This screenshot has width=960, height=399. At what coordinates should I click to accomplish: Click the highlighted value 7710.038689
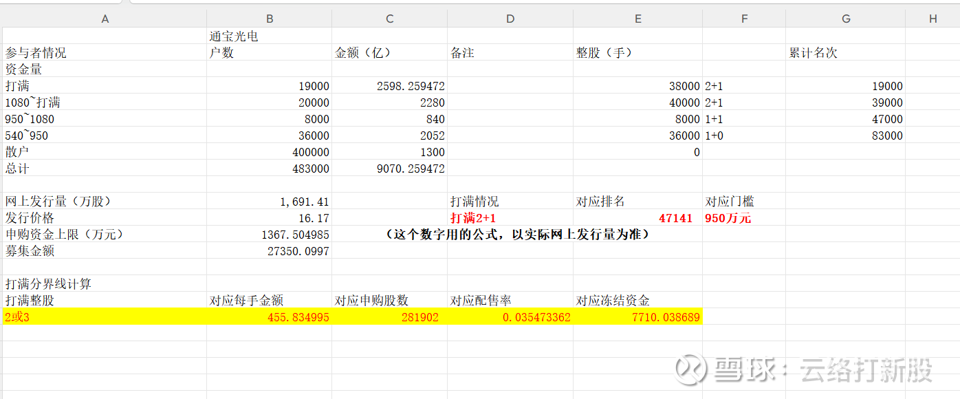(637, 316)
